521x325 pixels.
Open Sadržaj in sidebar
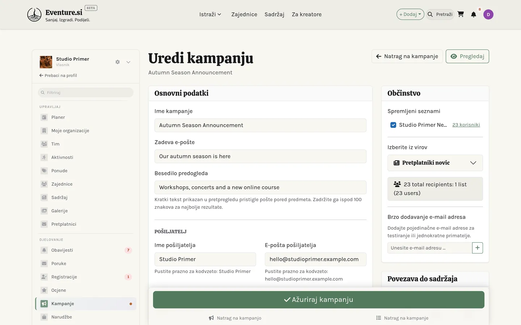point(86,198)
